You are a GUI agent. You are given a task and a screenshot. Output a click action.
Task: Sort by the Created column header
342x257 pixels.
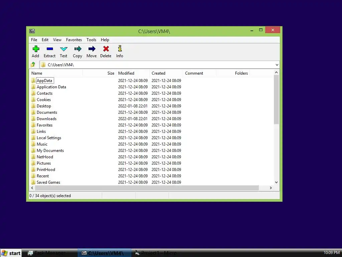[166, 73]
